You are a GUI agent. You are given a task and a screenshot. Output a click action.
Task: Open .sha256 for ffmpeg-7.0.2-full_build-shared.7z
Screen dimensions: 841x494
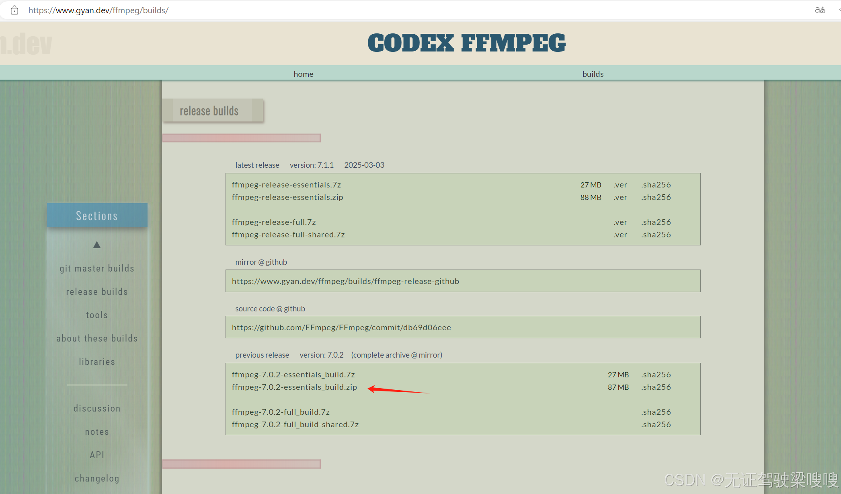pyautogui.click(x=656, y=424)
